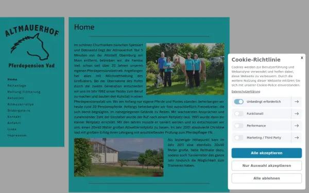Close the Cookie-Richtlinie dialog with the X

point(302,58)
